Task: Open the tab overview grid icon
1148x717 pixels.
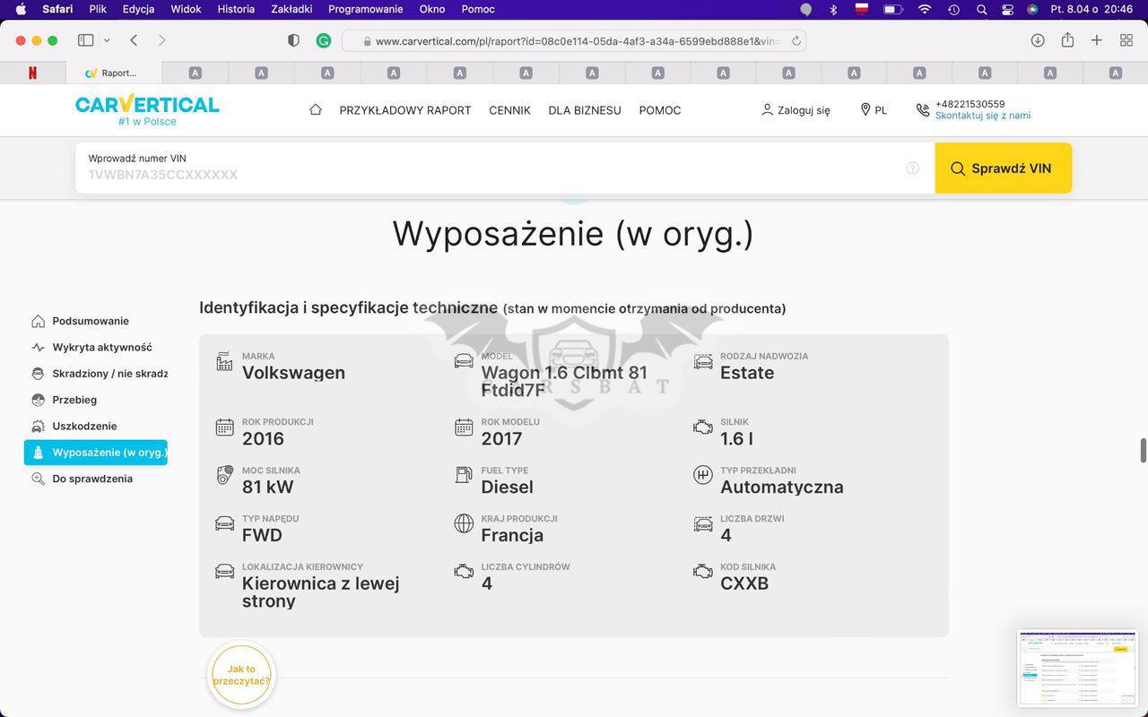Action: 1126,40
